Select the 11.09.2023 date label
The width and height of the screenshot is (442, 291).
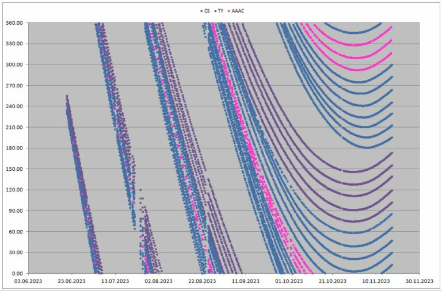click(x=246, y=281)
